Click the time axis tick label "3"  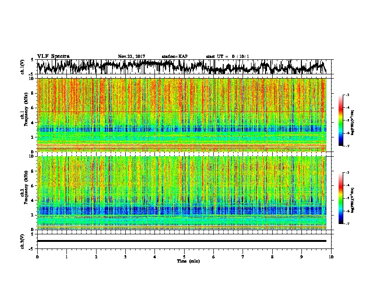pyautogui.click(x=125, y=257)
